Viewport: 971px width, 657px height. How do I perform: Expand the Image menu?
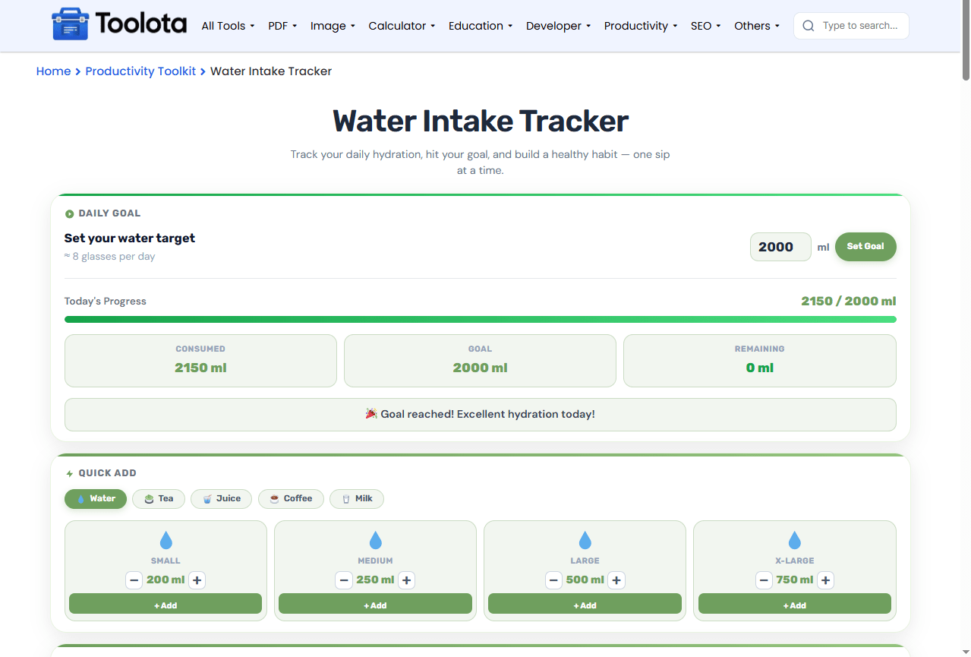(333, 26)
